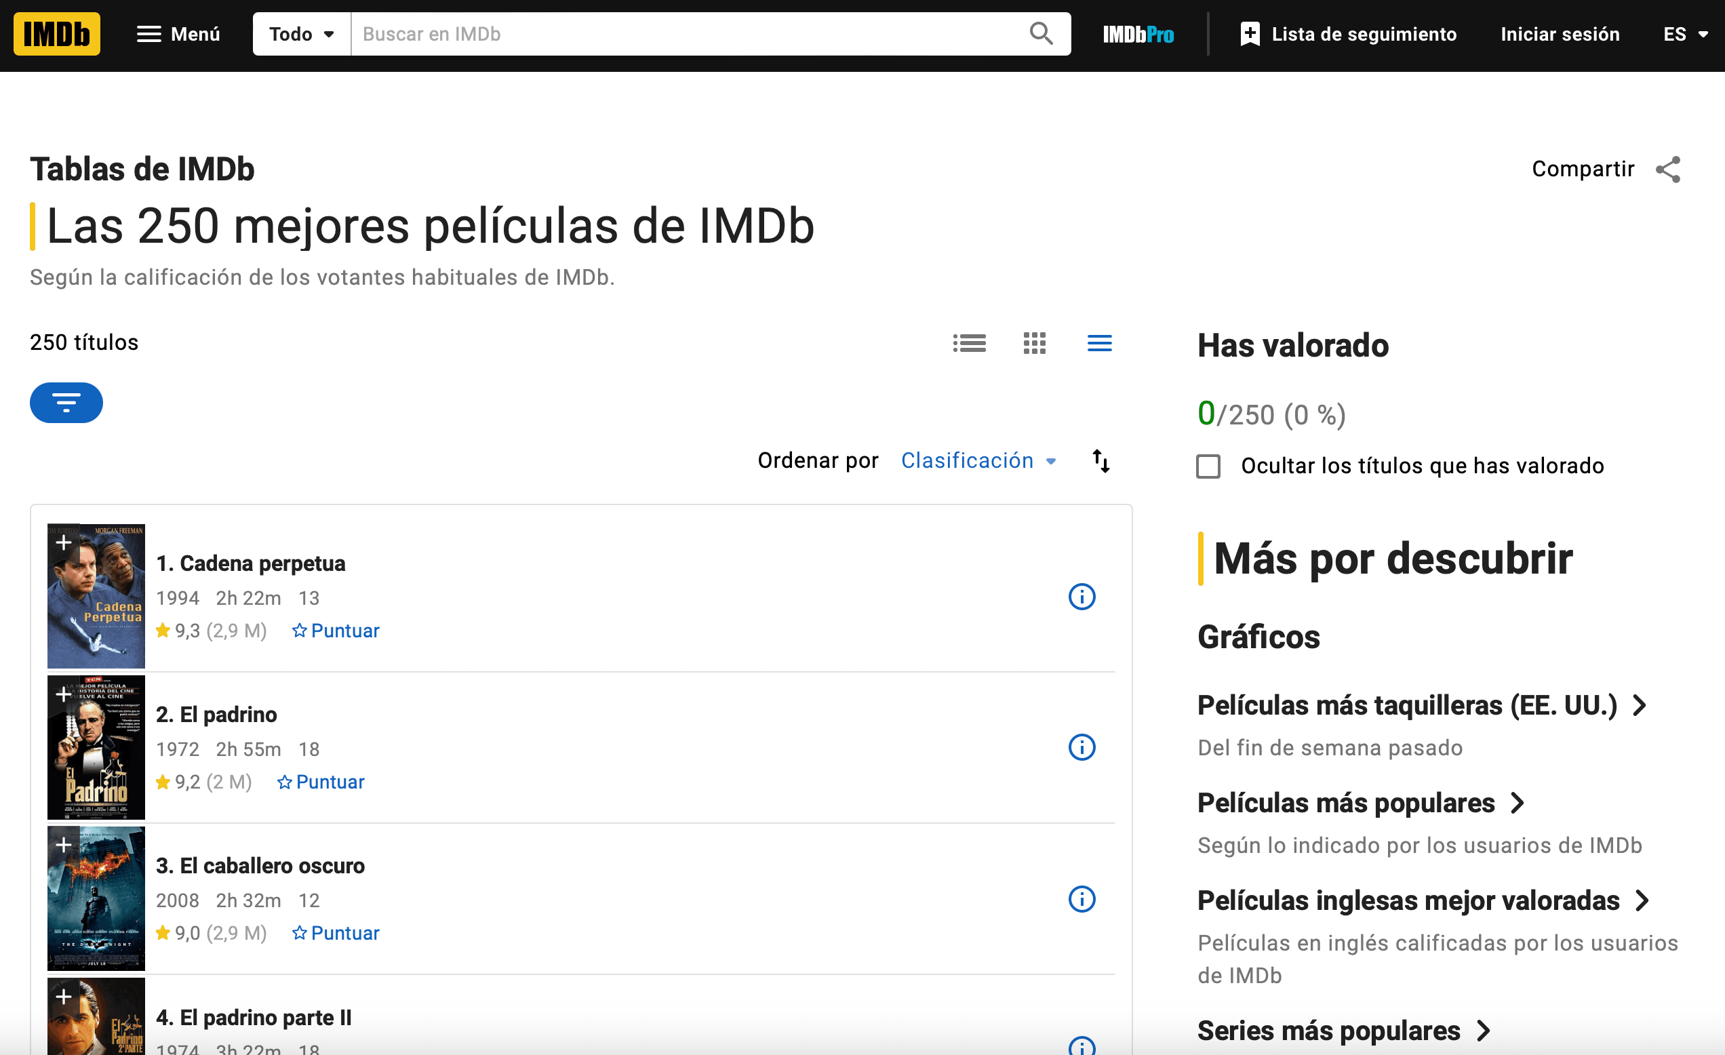The image size is (1725, 1055).
Task: Open info for El caballero oscuro
Action: click(1082, 899)
